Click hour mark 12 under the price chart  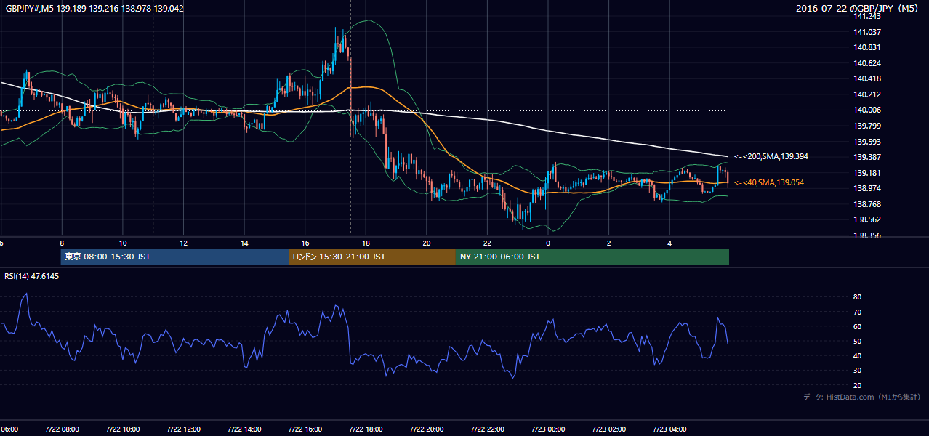(184, 243)
